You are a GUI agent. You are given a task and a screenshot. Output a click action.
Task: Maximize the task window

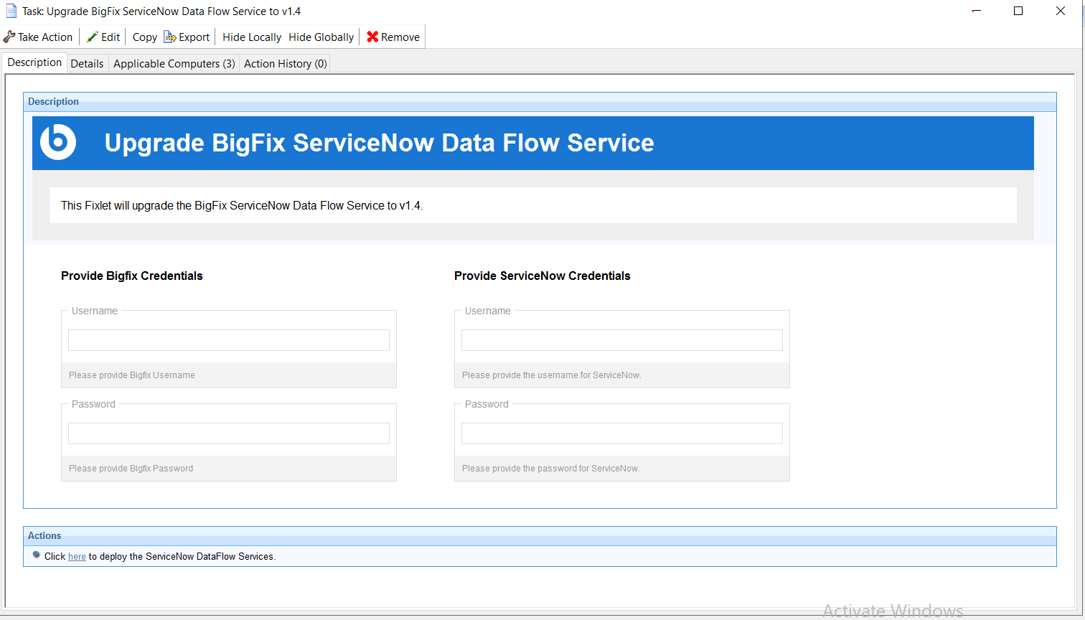1018,11
